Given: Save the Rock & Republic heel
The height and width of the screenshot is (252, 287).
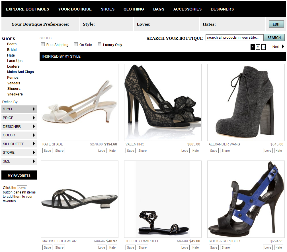Looking at the screenshot, I should point(214,247).
